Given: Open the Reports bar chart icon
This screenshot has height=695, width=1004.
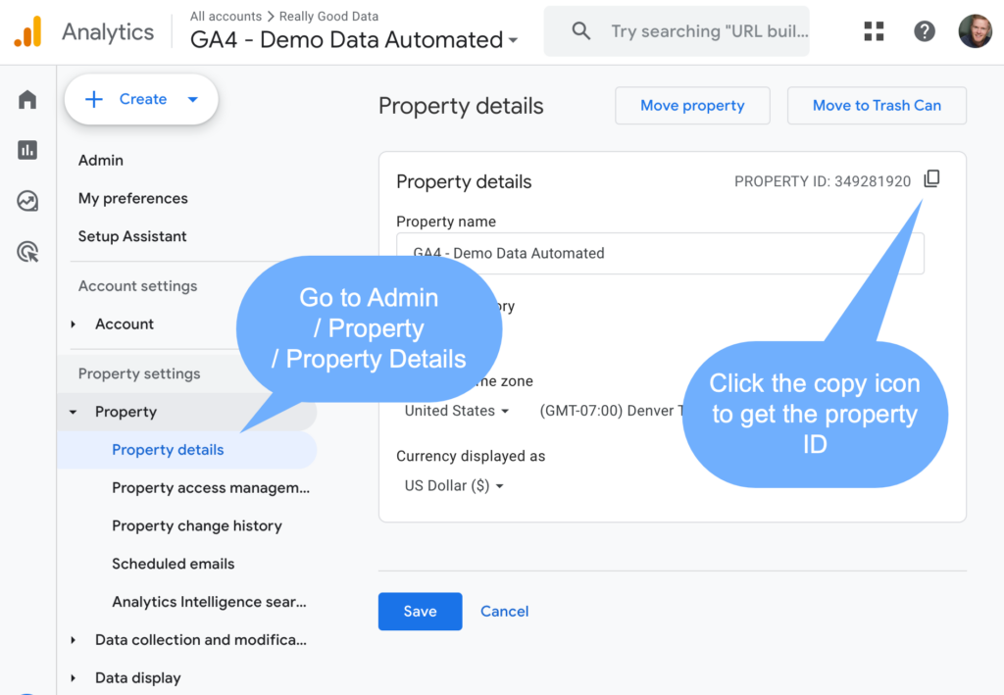Looking at the screenshot, I should pos(27,150).
